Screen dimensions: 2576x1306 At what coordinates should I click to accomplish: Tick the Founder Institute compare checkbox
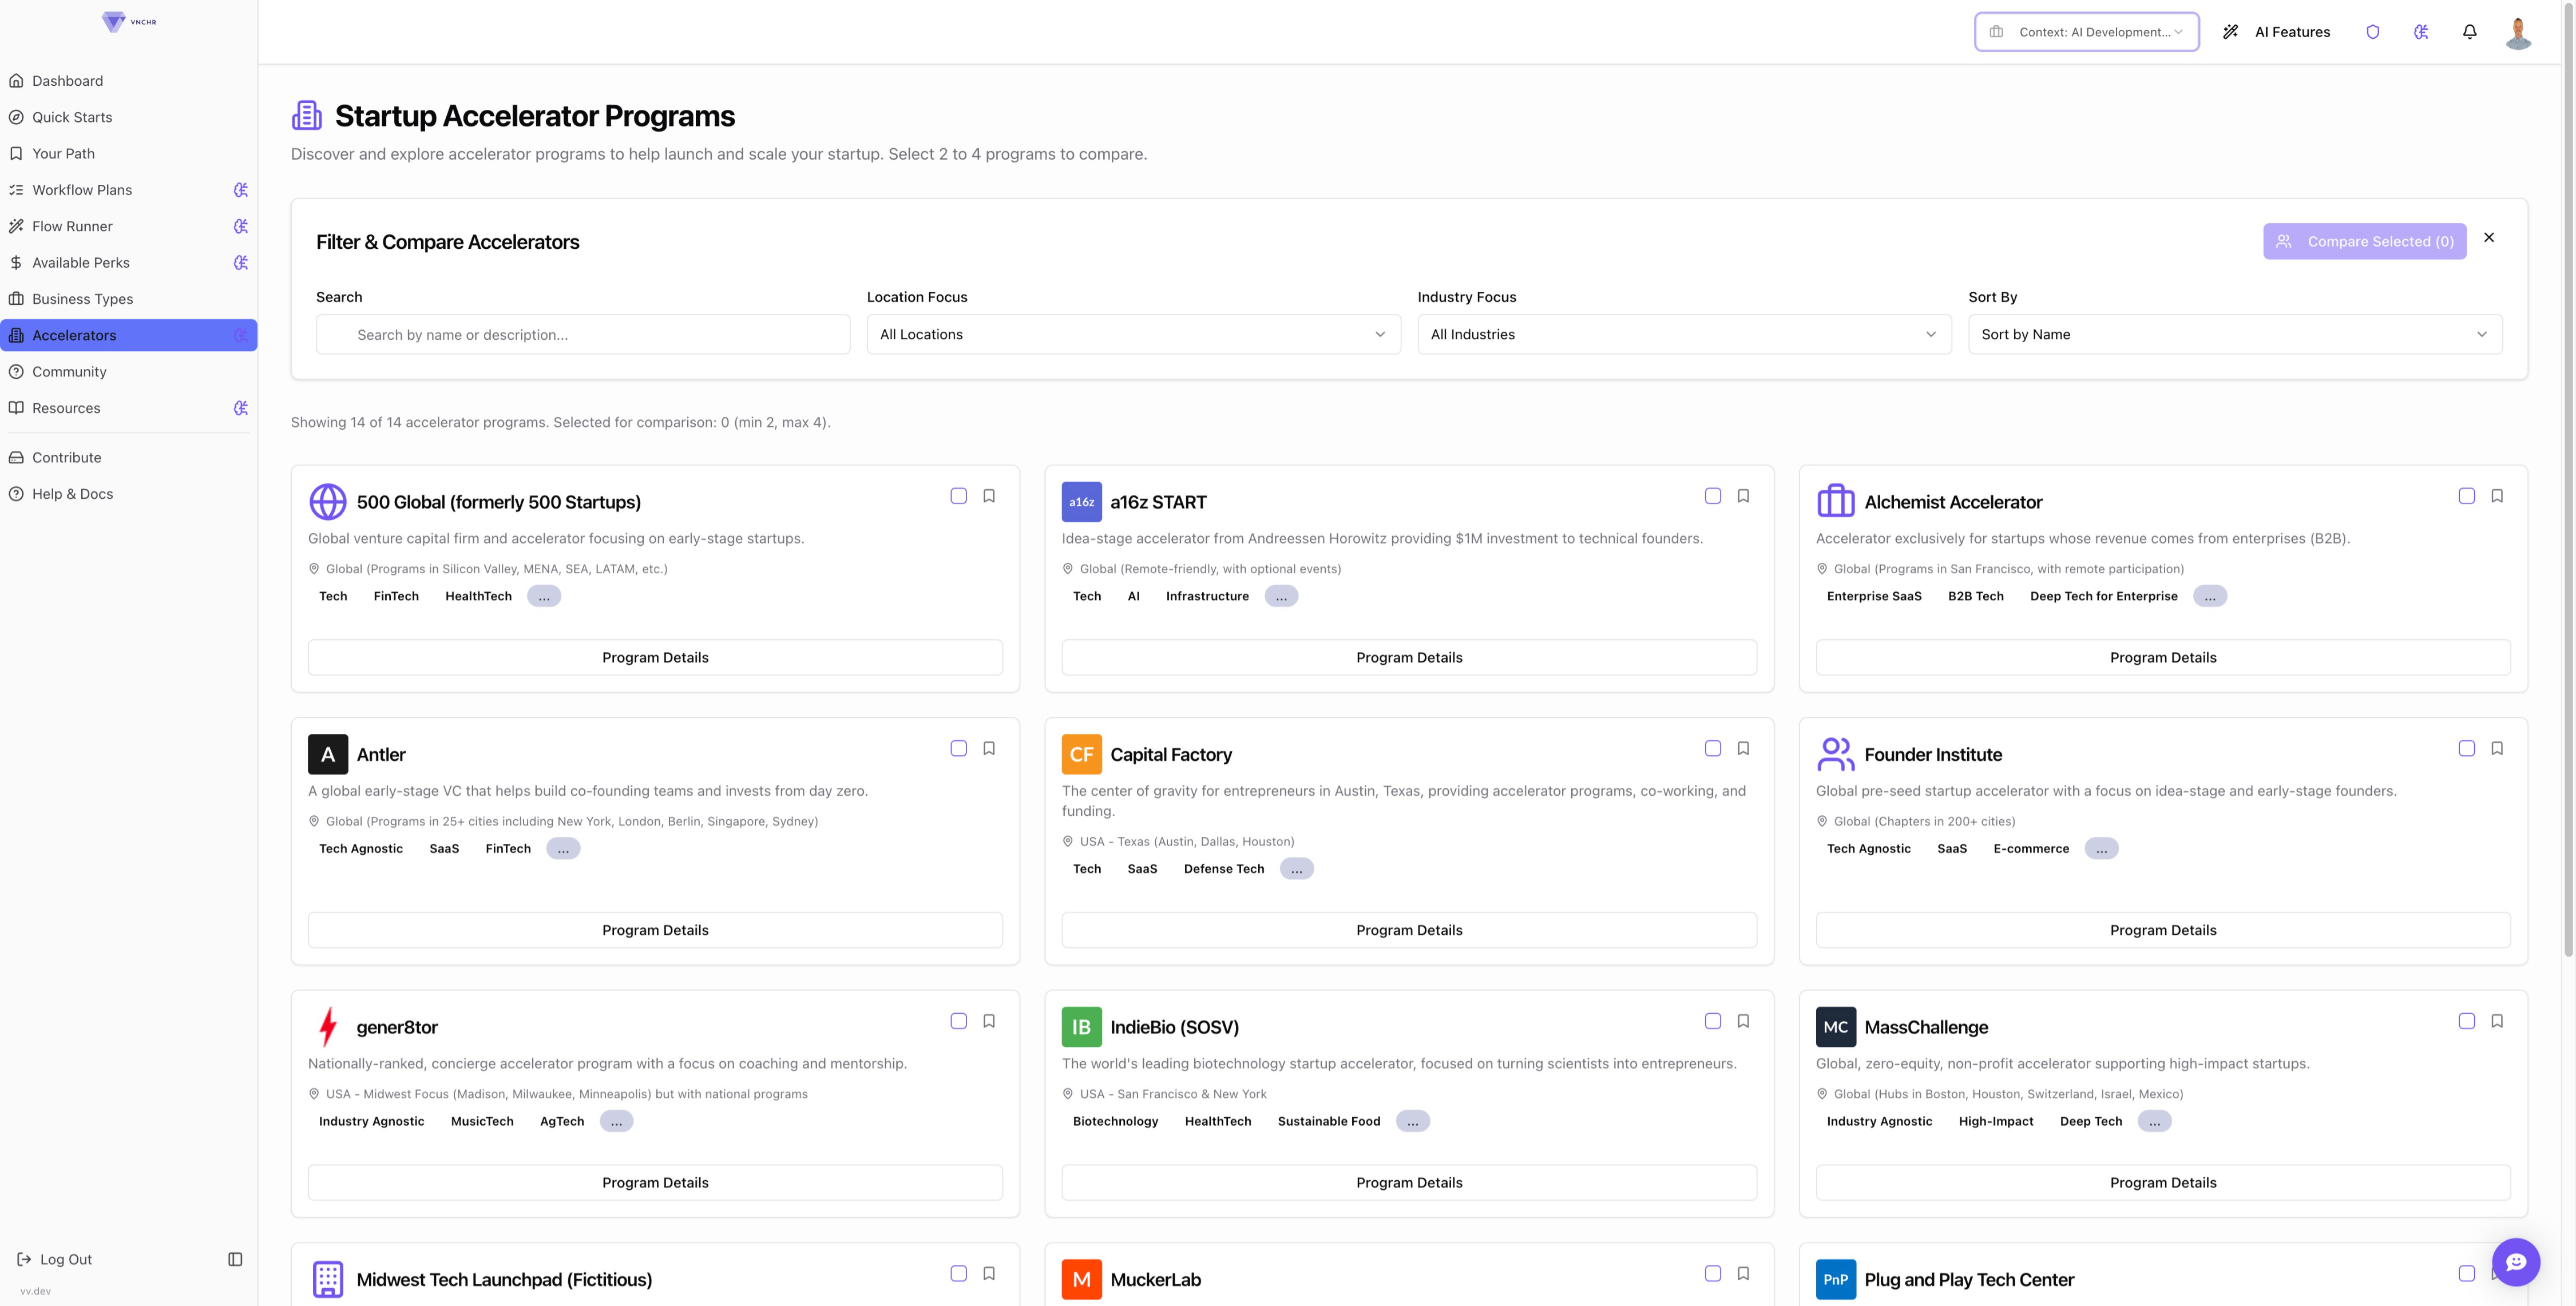2466,748
